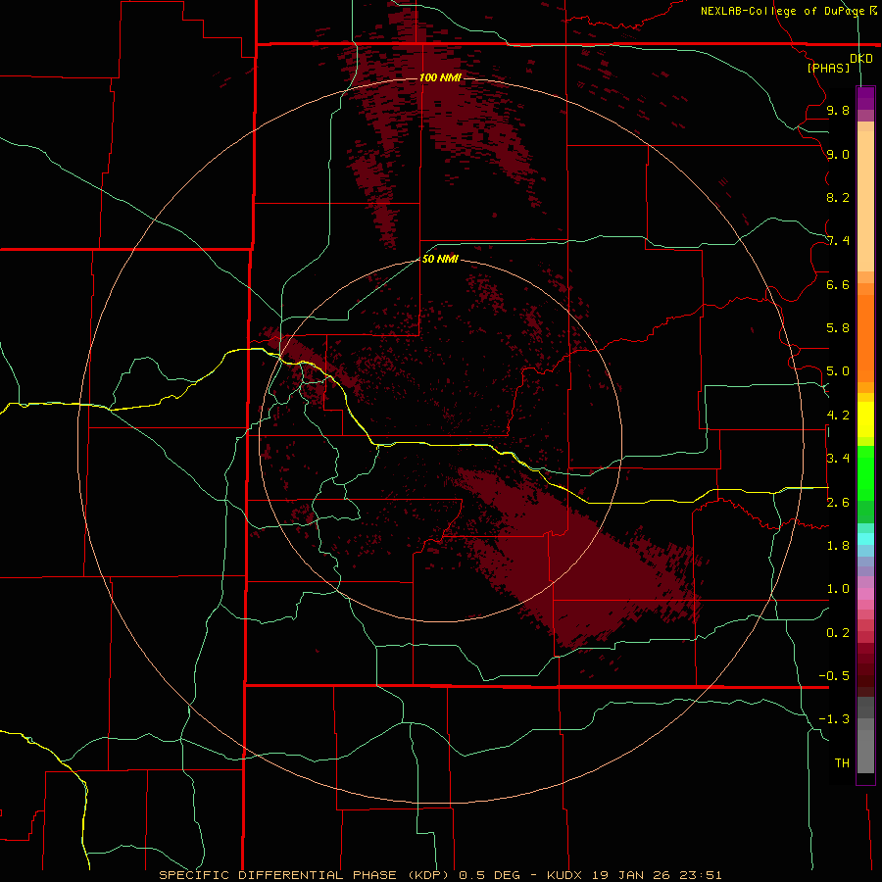Click the TH threshold label

(842, 763)
